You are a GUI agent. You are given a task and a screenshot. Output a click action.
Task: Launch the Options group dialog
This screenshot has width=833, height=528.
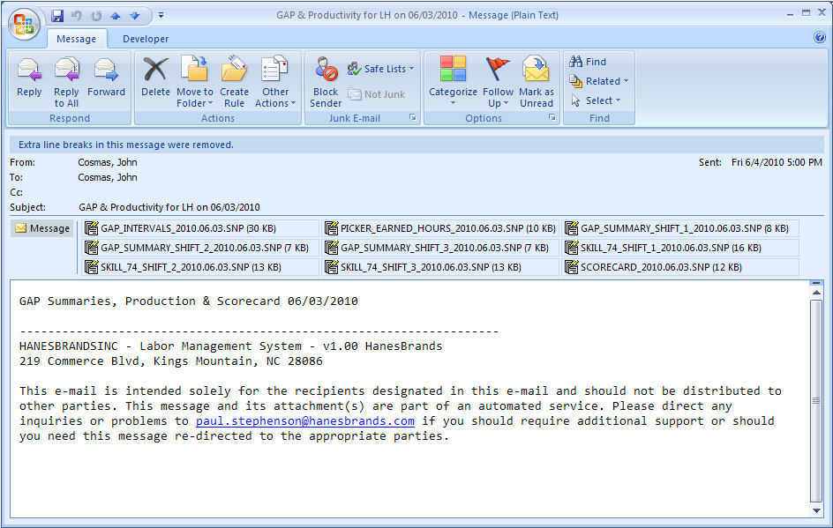click(552, 118)
